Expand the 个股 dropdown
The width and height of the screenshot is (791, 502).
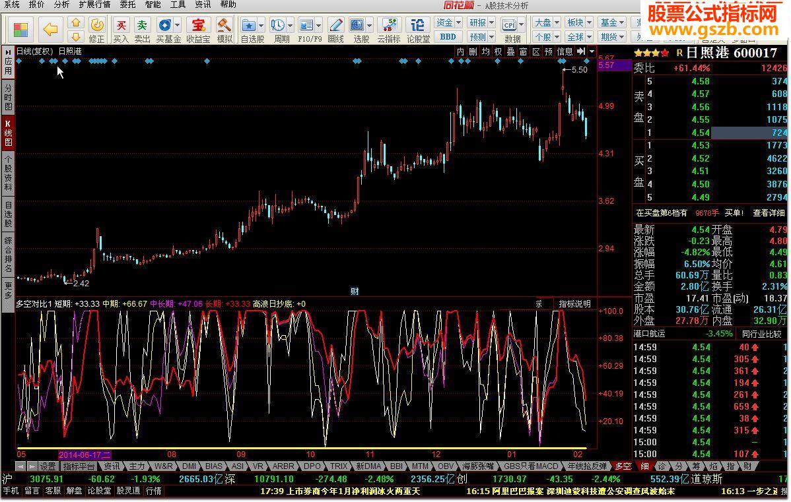pos(547,37)
